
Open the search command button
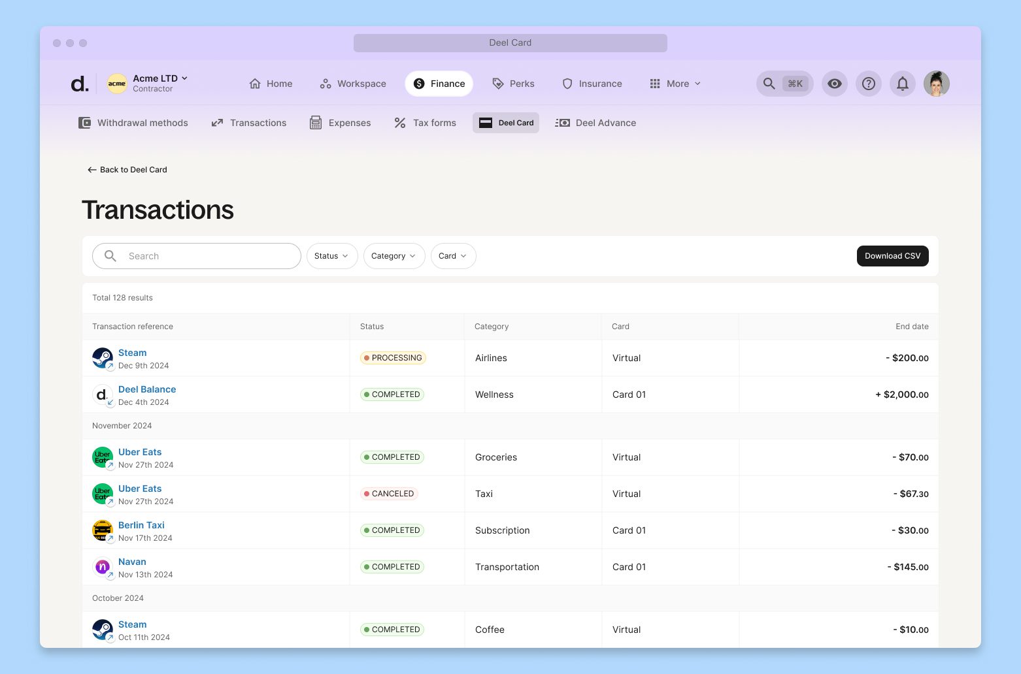coord(784,84)
